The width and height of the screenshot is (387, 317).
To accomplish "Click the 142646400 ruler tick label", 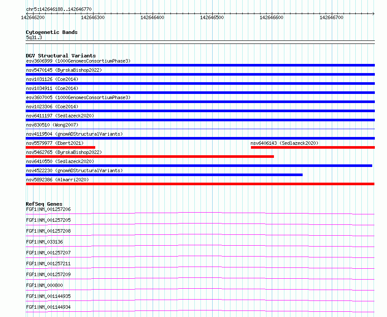I will pos(152,17).
